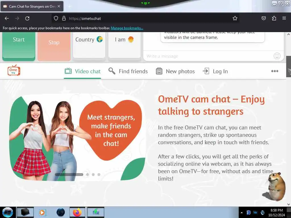Click the magnifier icon beside Find friends

[112, 71]
